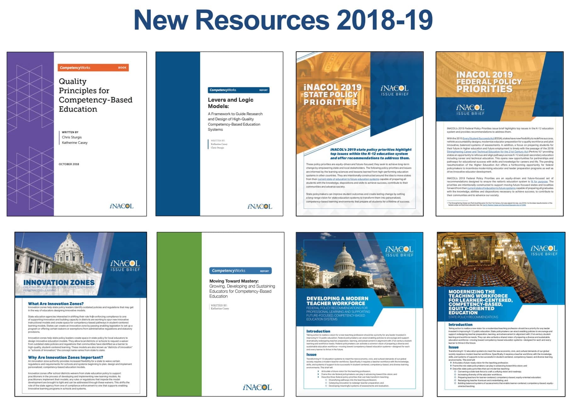Select the Modernizing the Teaching Workforce brief
The image size is (572, 407).
[x=501, y=314]
